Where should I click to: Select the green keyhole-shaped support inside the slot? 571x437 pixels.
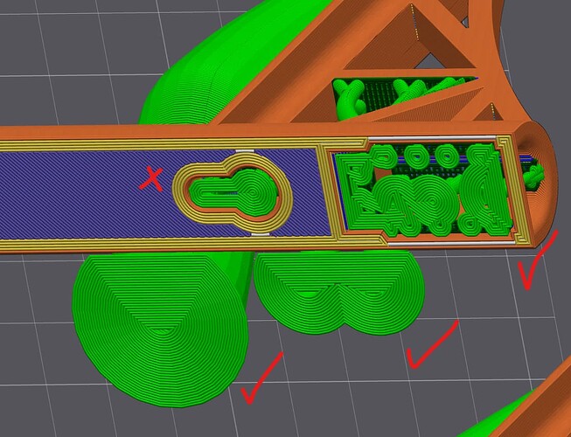tap(235, 191)
